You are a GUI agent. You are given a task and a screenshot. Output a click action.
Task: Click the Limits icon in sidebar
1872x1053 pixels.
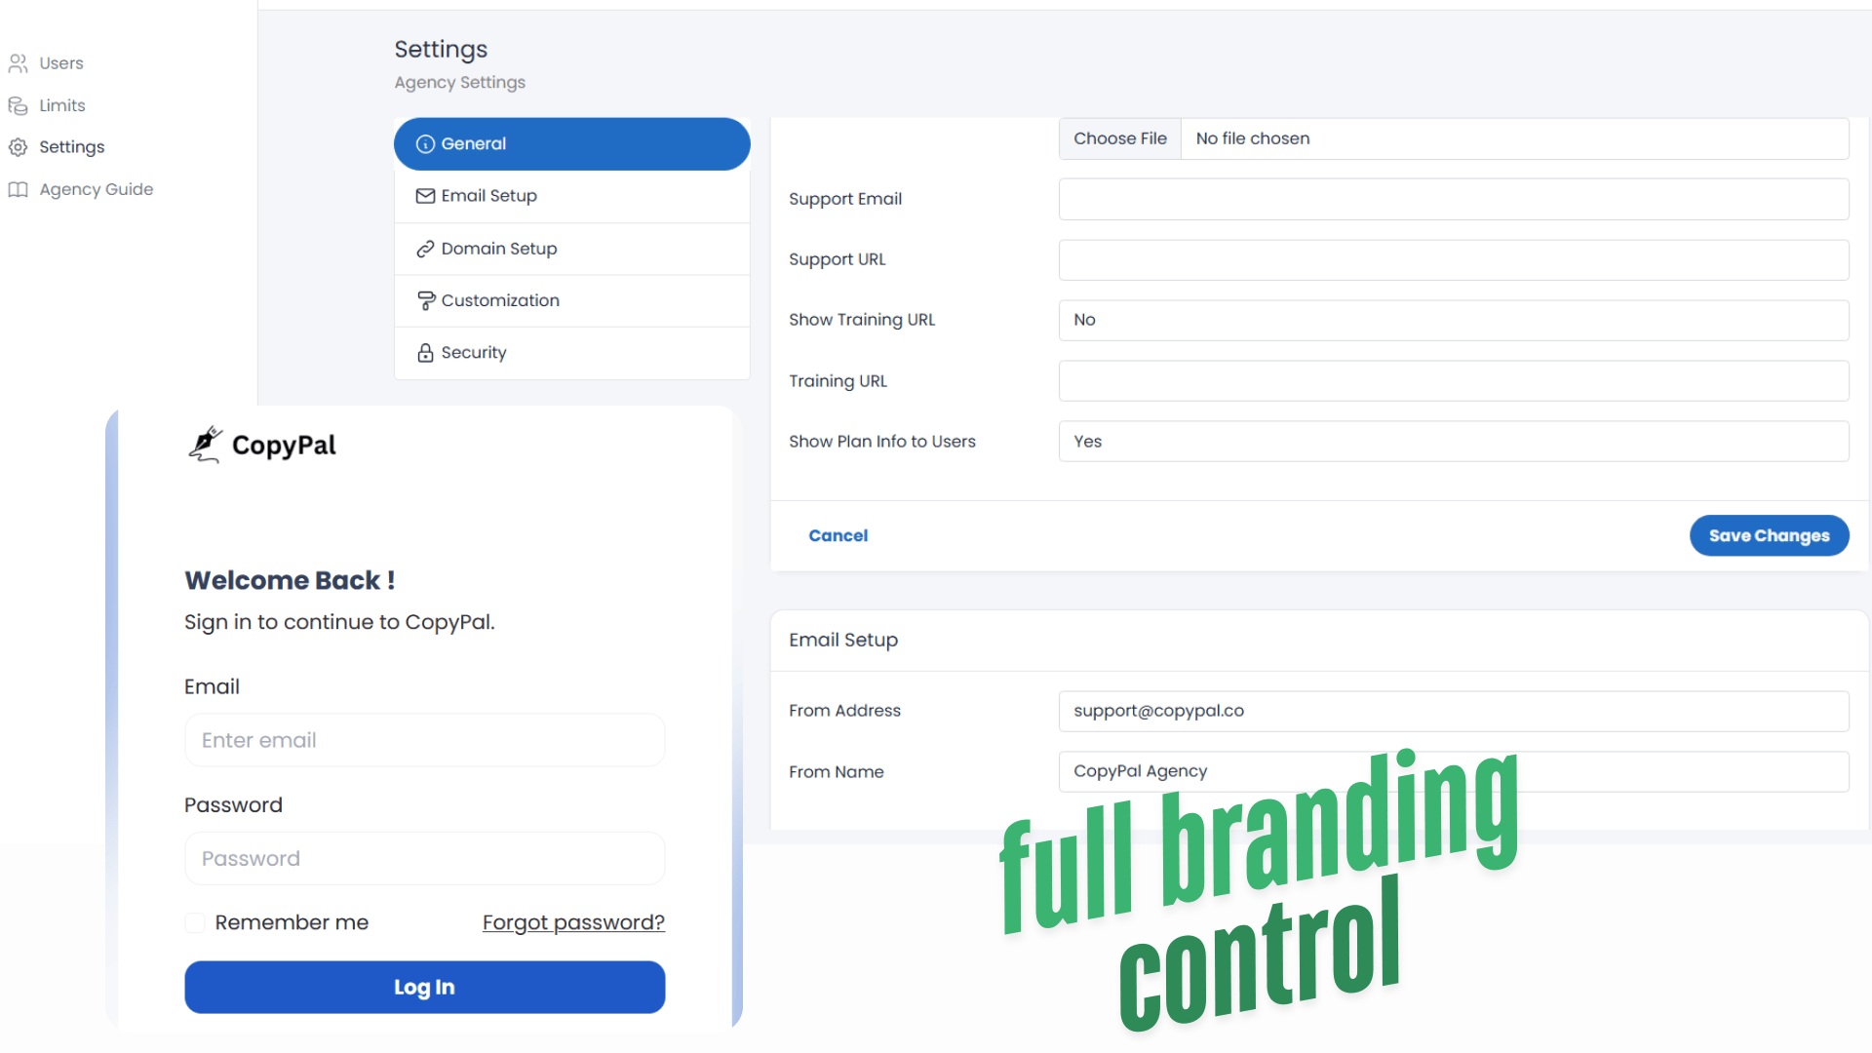coord(18,105)
